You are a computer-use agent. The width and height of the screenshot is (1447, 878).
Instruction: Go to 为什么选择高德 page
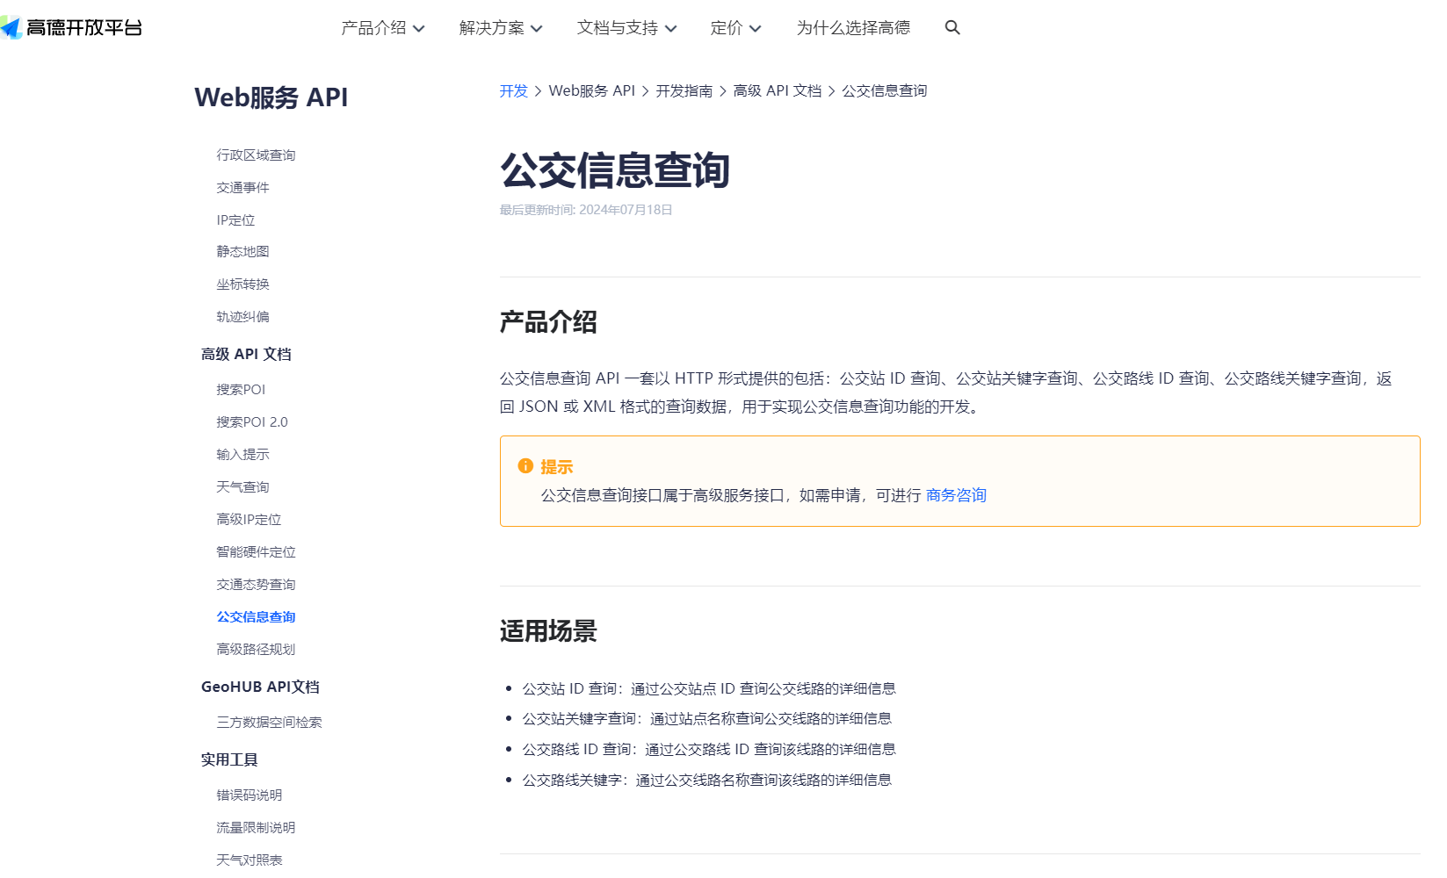pos(853,28)
